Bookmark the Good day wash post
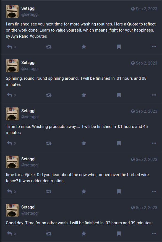 point(119,233)
